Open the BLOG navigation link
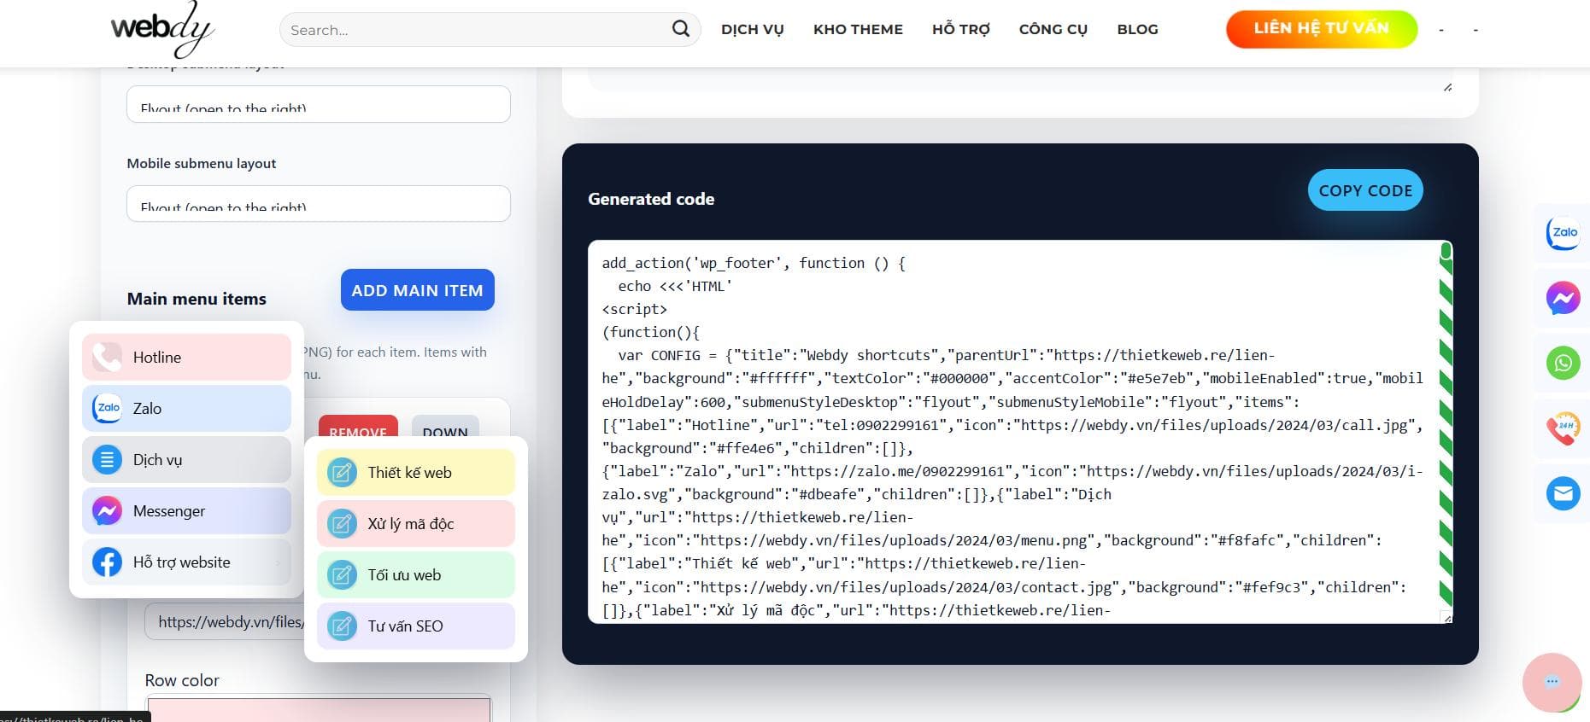This screenshot has height=722, width=1590. point(1137,29)
